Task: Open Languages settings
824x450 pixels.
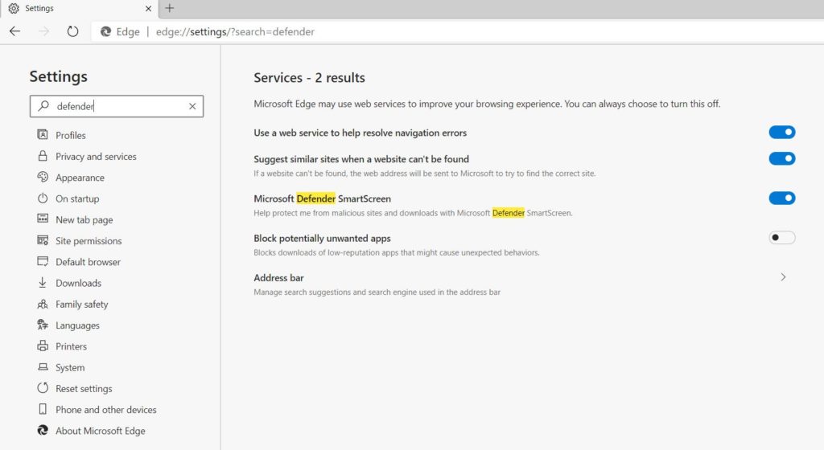Action: [77, 325]
